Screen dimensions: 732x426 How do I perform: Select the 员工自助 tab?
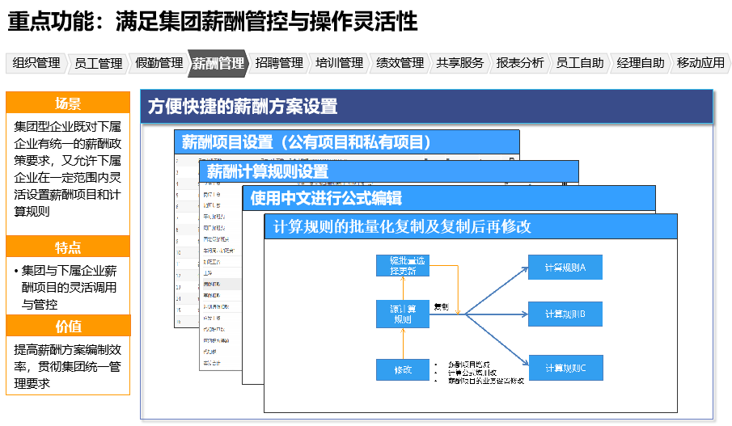(580, 63)
